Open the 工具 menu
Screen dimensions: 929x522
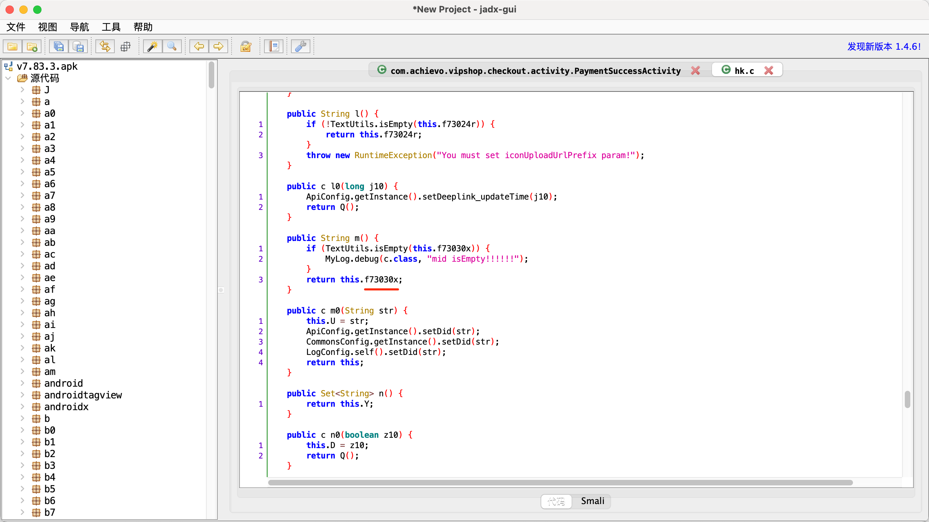(x=111, y=27)
